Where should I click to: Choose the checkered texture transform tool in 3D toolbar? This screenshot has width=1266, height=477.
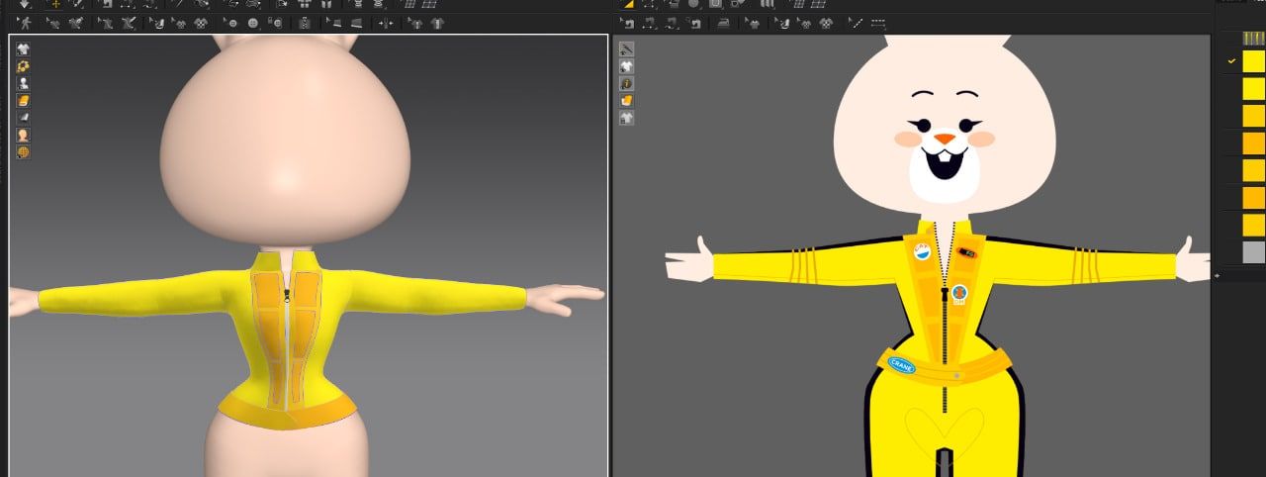pos(200,23)
